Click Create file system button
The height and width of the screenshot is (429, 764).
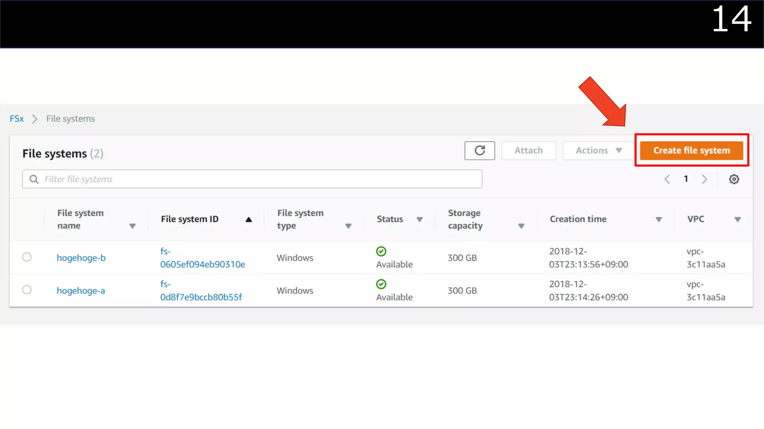pos(691,150)
